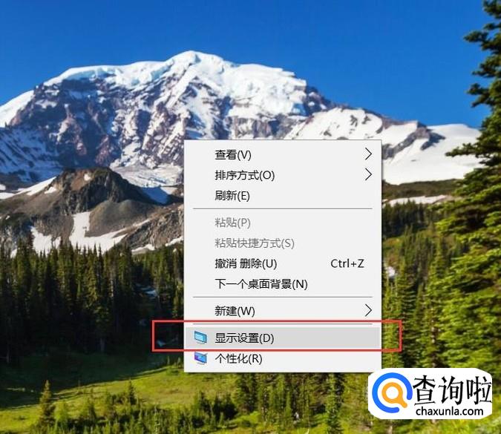Expand the arrow next to 查看(V)
501x434 pixels.
coord(368,154)
